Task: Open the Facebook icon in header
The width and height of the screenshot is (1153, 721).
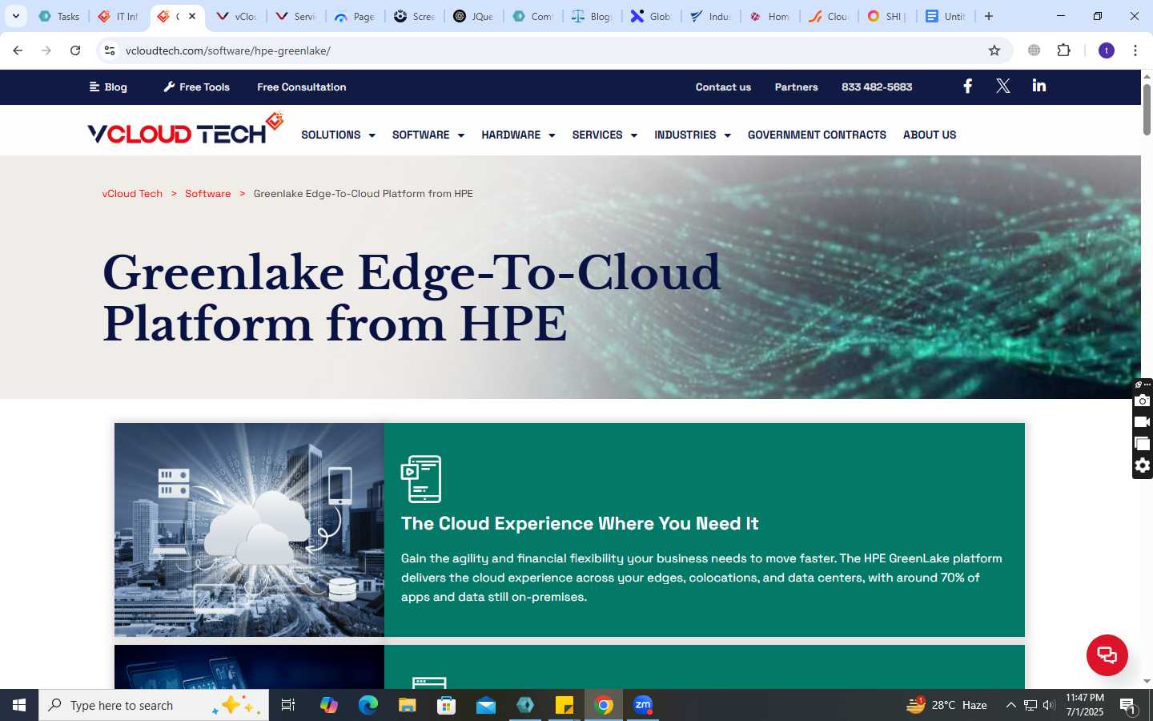Action: pyautogui.click(x=967, y=87)
